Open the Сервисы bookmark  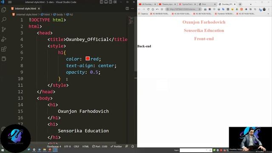point(143,14)
